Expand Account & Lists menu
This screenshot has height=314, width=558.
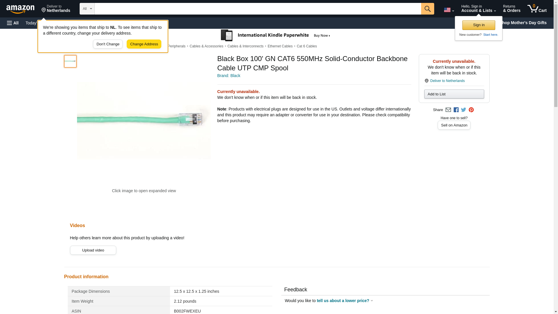pyautogui.click(x=478, y=9)
